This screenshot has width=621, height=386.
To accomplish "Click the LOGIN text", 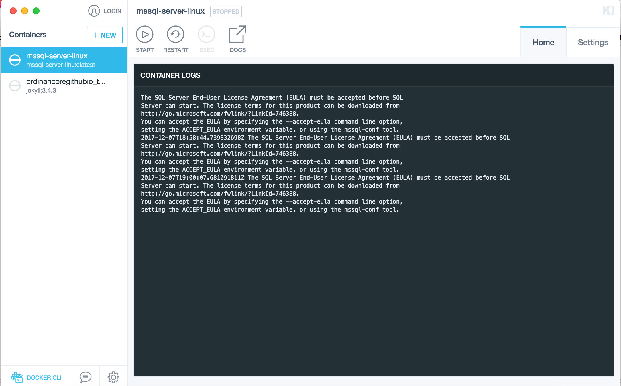I will coord(113,11).
